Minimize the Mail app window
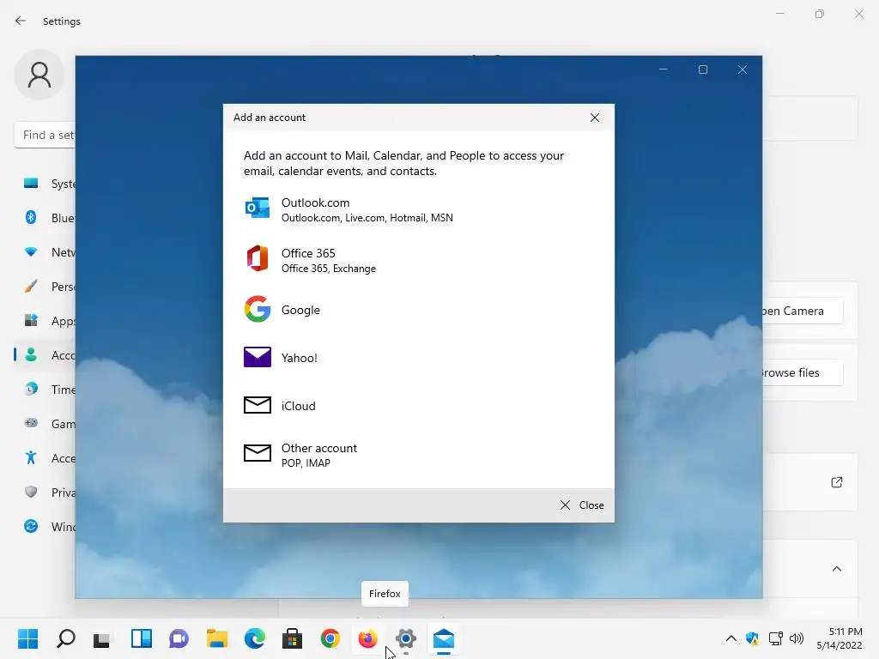879x659 pixels. tap(664, 70)
